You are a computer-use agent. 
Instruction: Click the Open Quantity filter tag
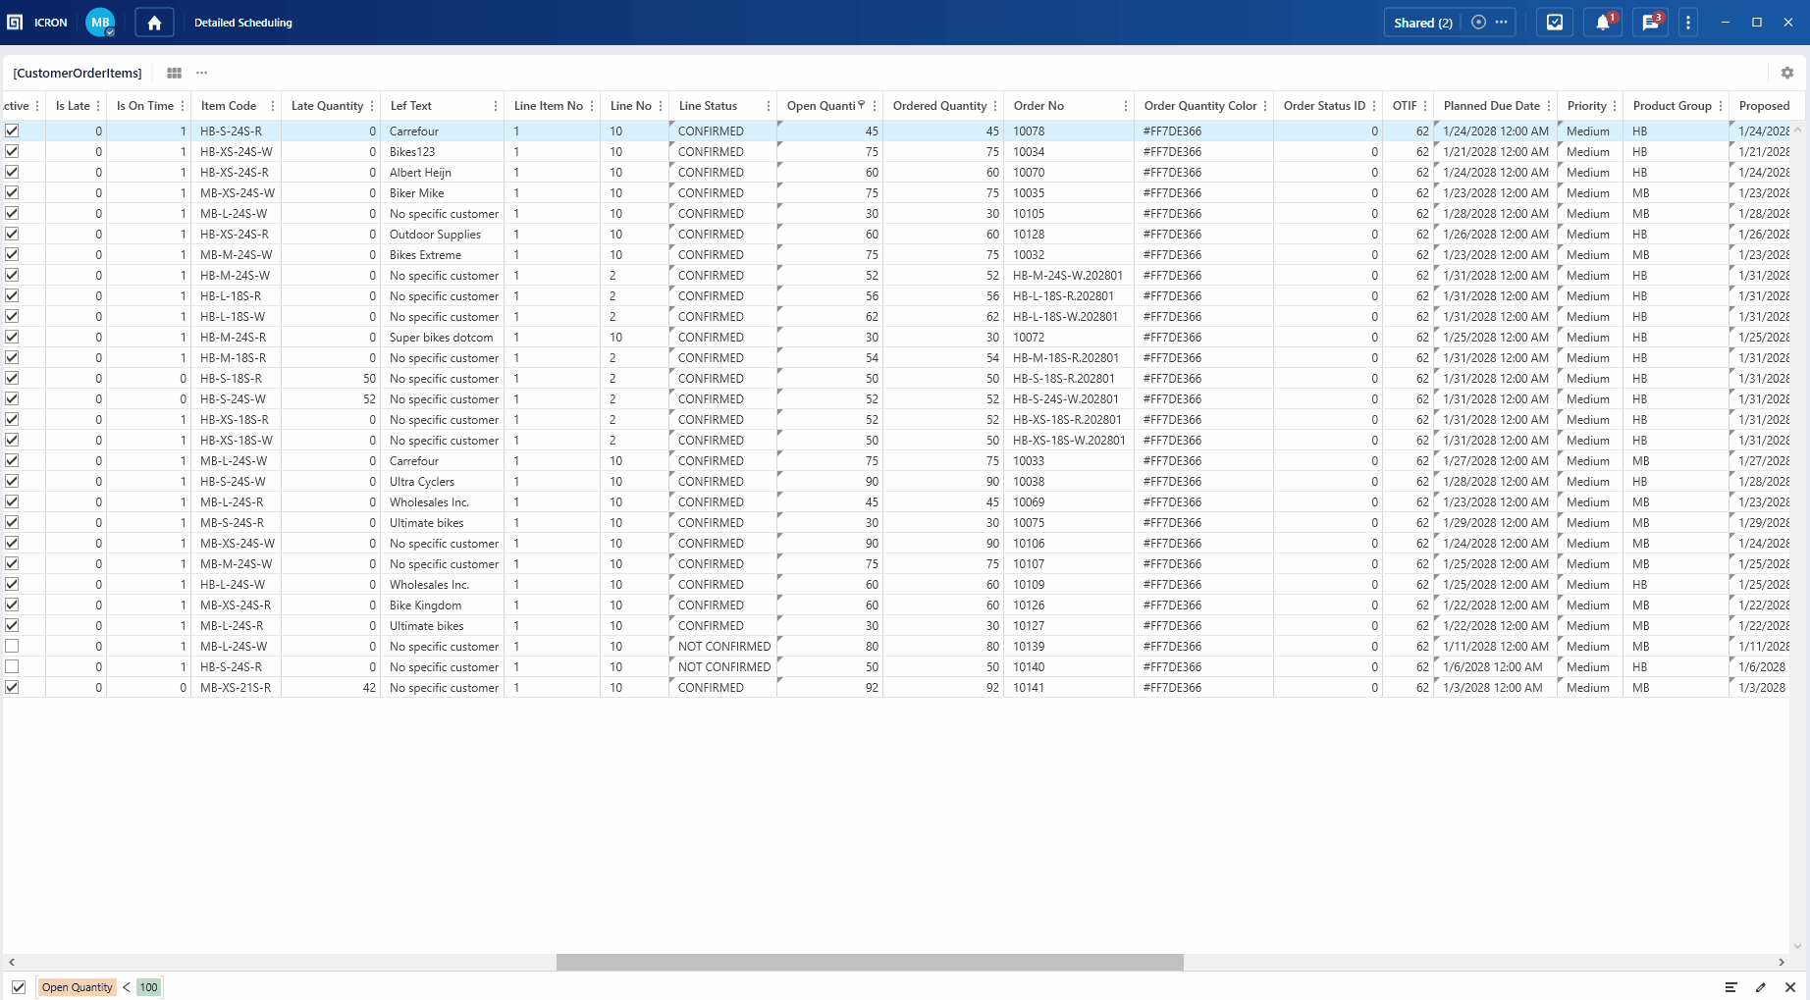[x=78, y=987]
